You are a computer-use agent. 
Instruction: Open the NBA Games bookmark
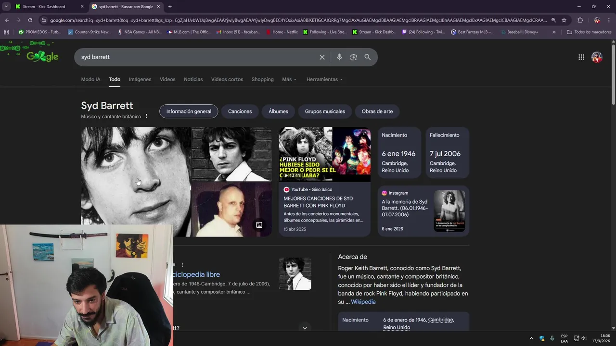point(140,32)
